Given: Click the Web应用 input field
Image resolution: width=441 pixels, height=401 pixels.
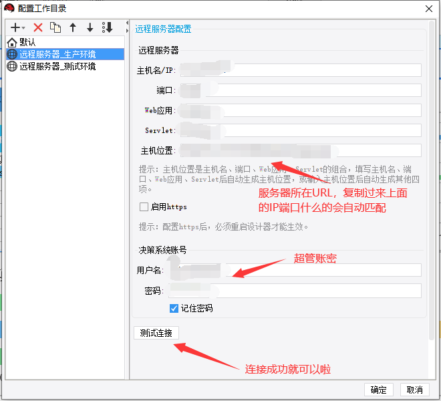Looking at the screenshot, I should 301,110.
